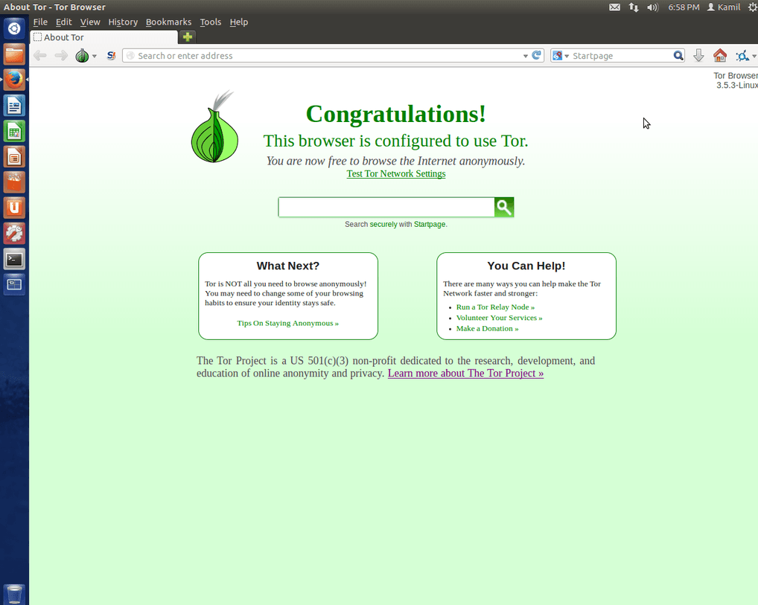Expand the search engine selector dropdown
Viewport: 758px width, 605px height.
pyautogui.click(x=561, y=56)
